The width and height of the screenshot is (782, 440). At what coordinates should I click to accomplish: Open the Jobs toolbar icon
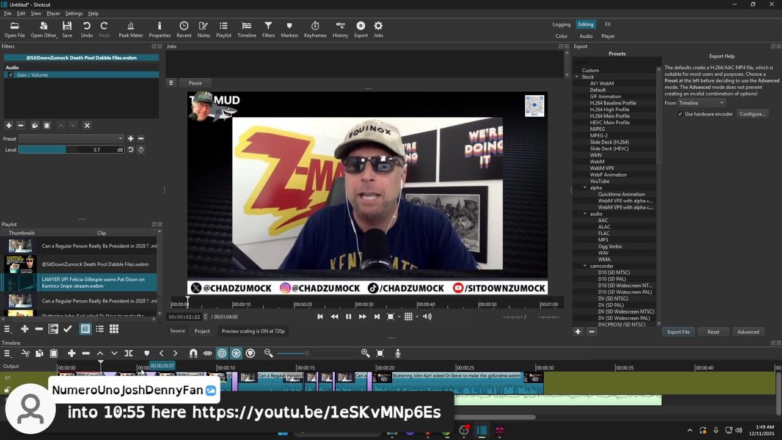[378, 29]
